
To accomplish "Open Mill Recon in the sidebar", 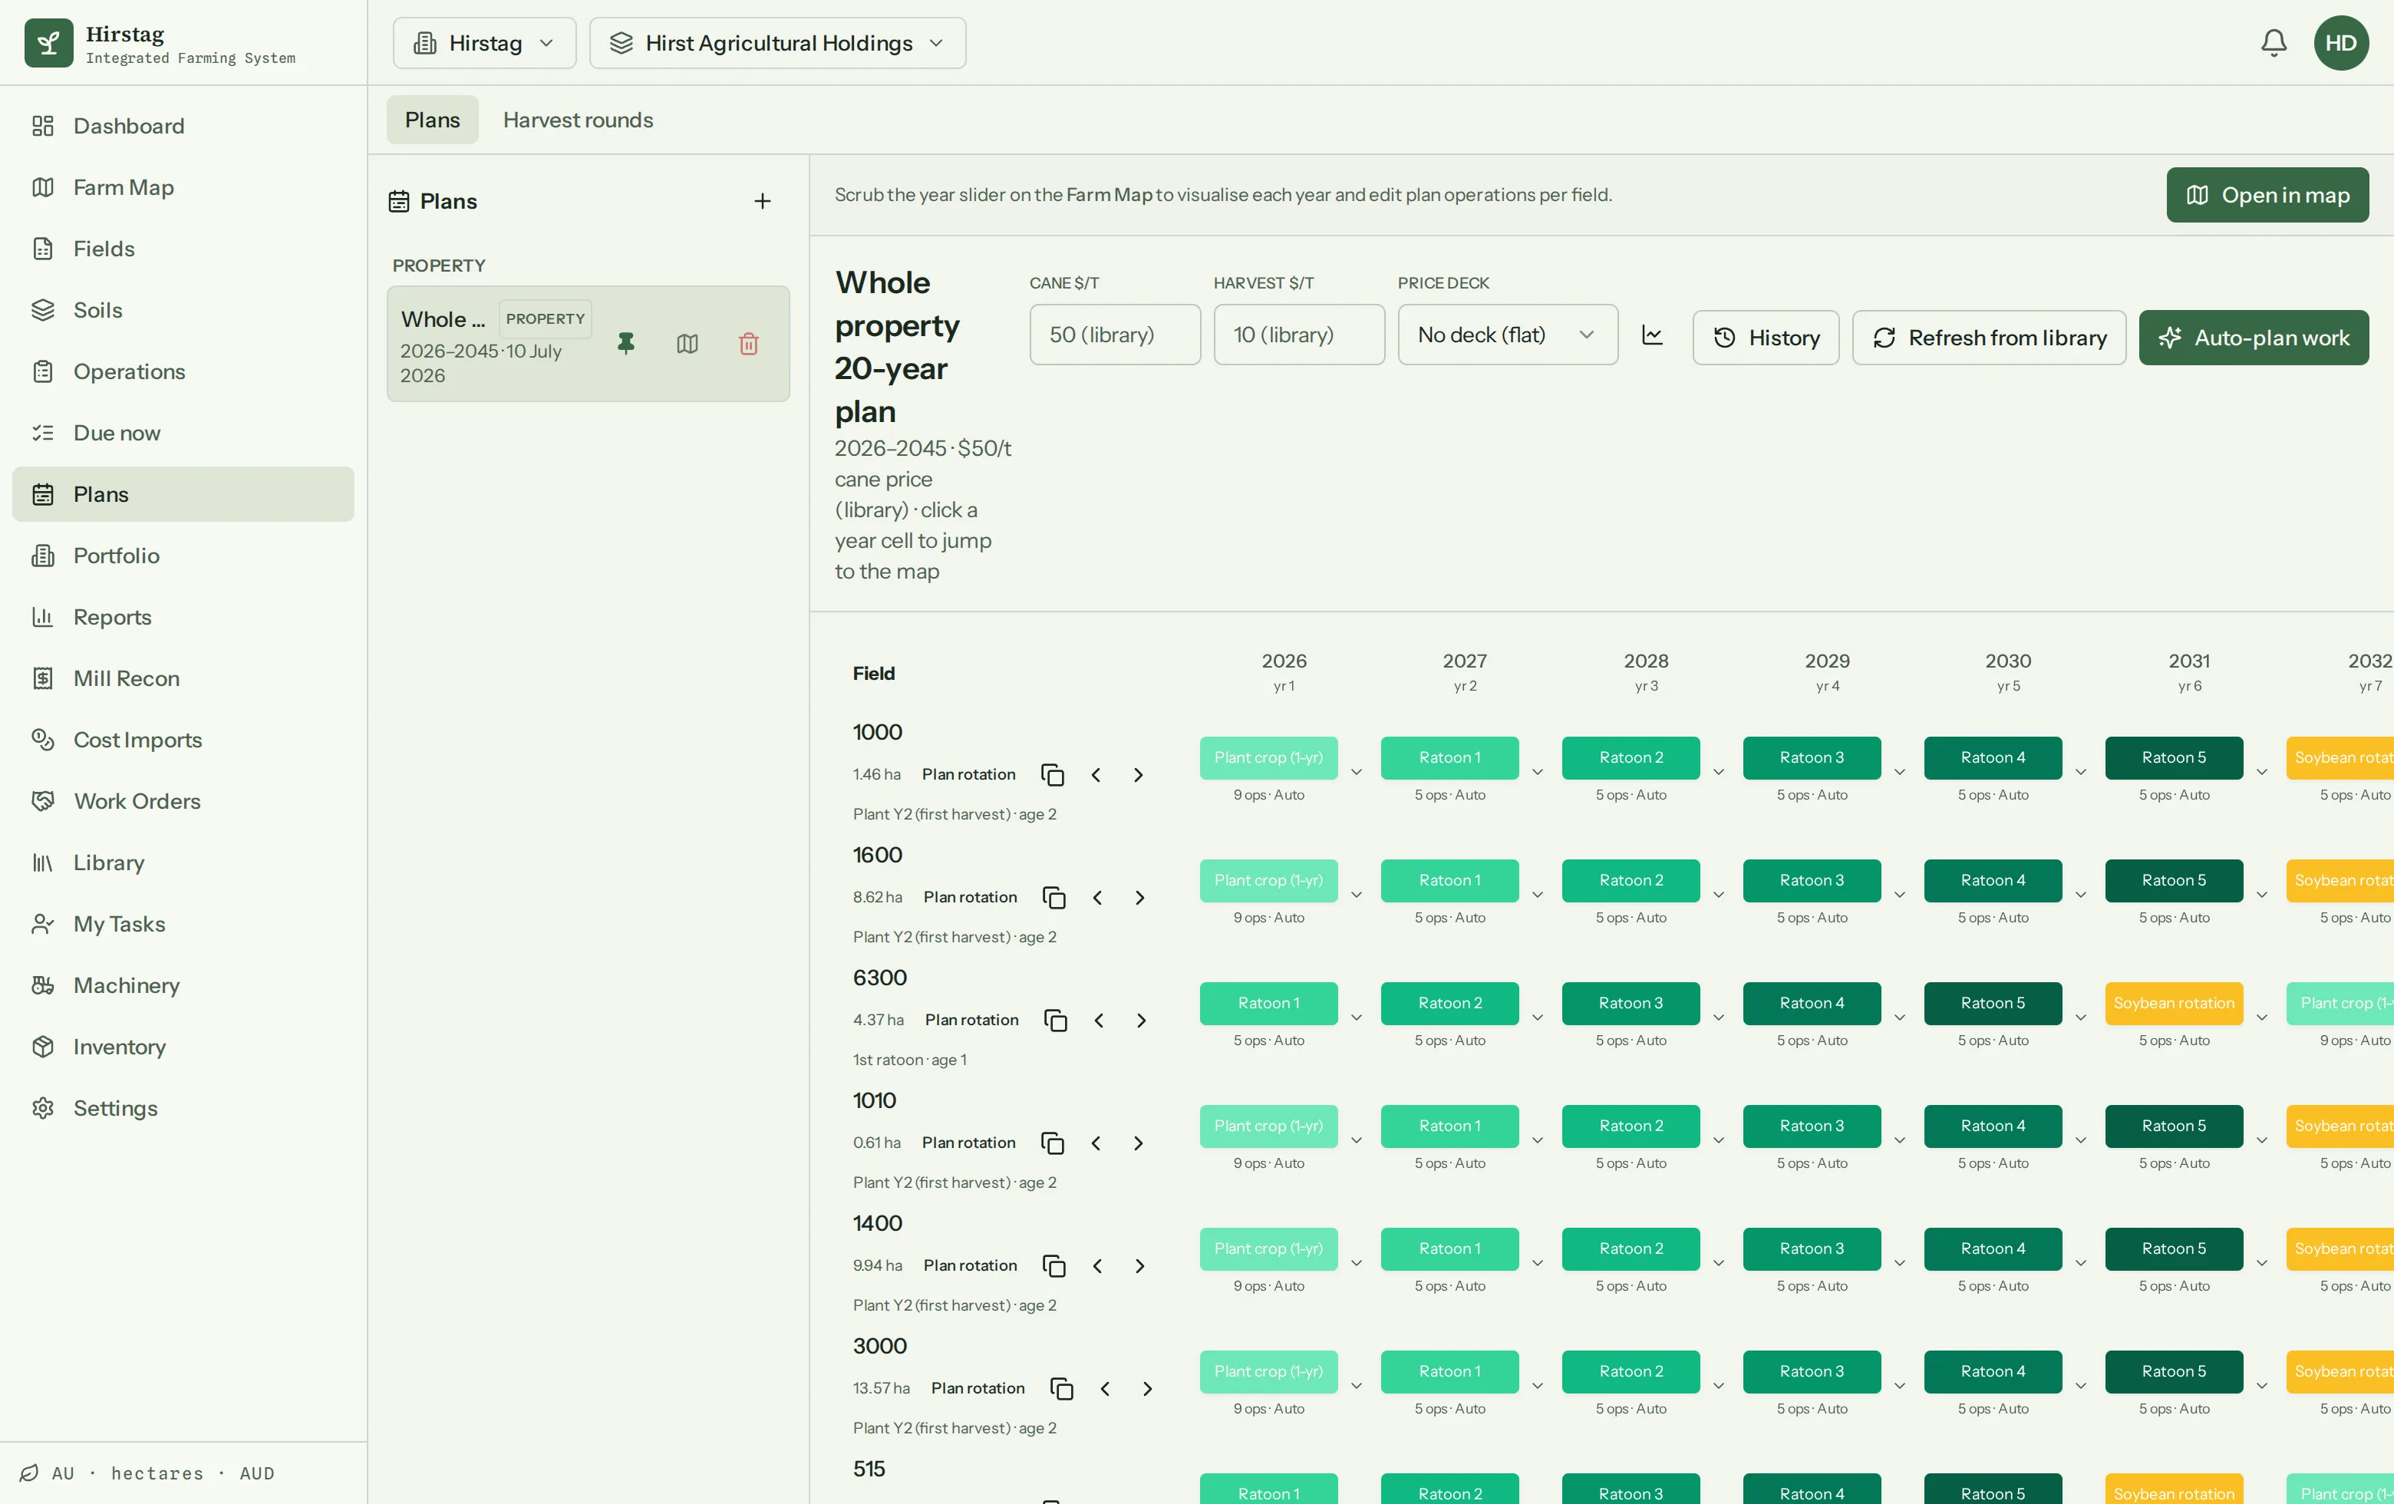I will pyautogui.click(x=127, y=679).
